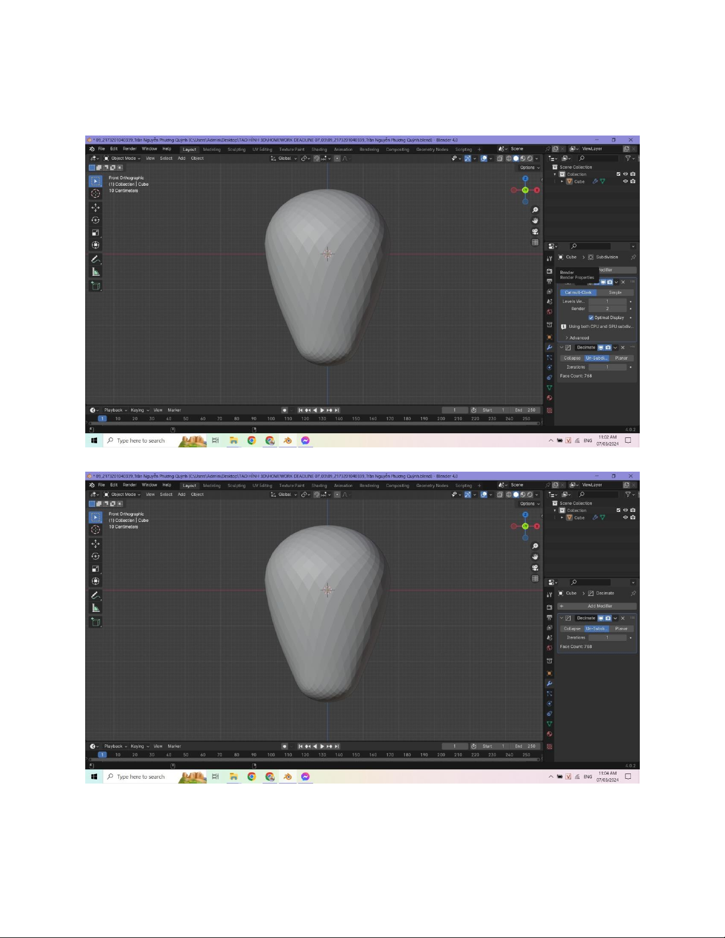Toggle camera view icon in the upper viewport
Viewport: 725px width, 938px height.
535,231
